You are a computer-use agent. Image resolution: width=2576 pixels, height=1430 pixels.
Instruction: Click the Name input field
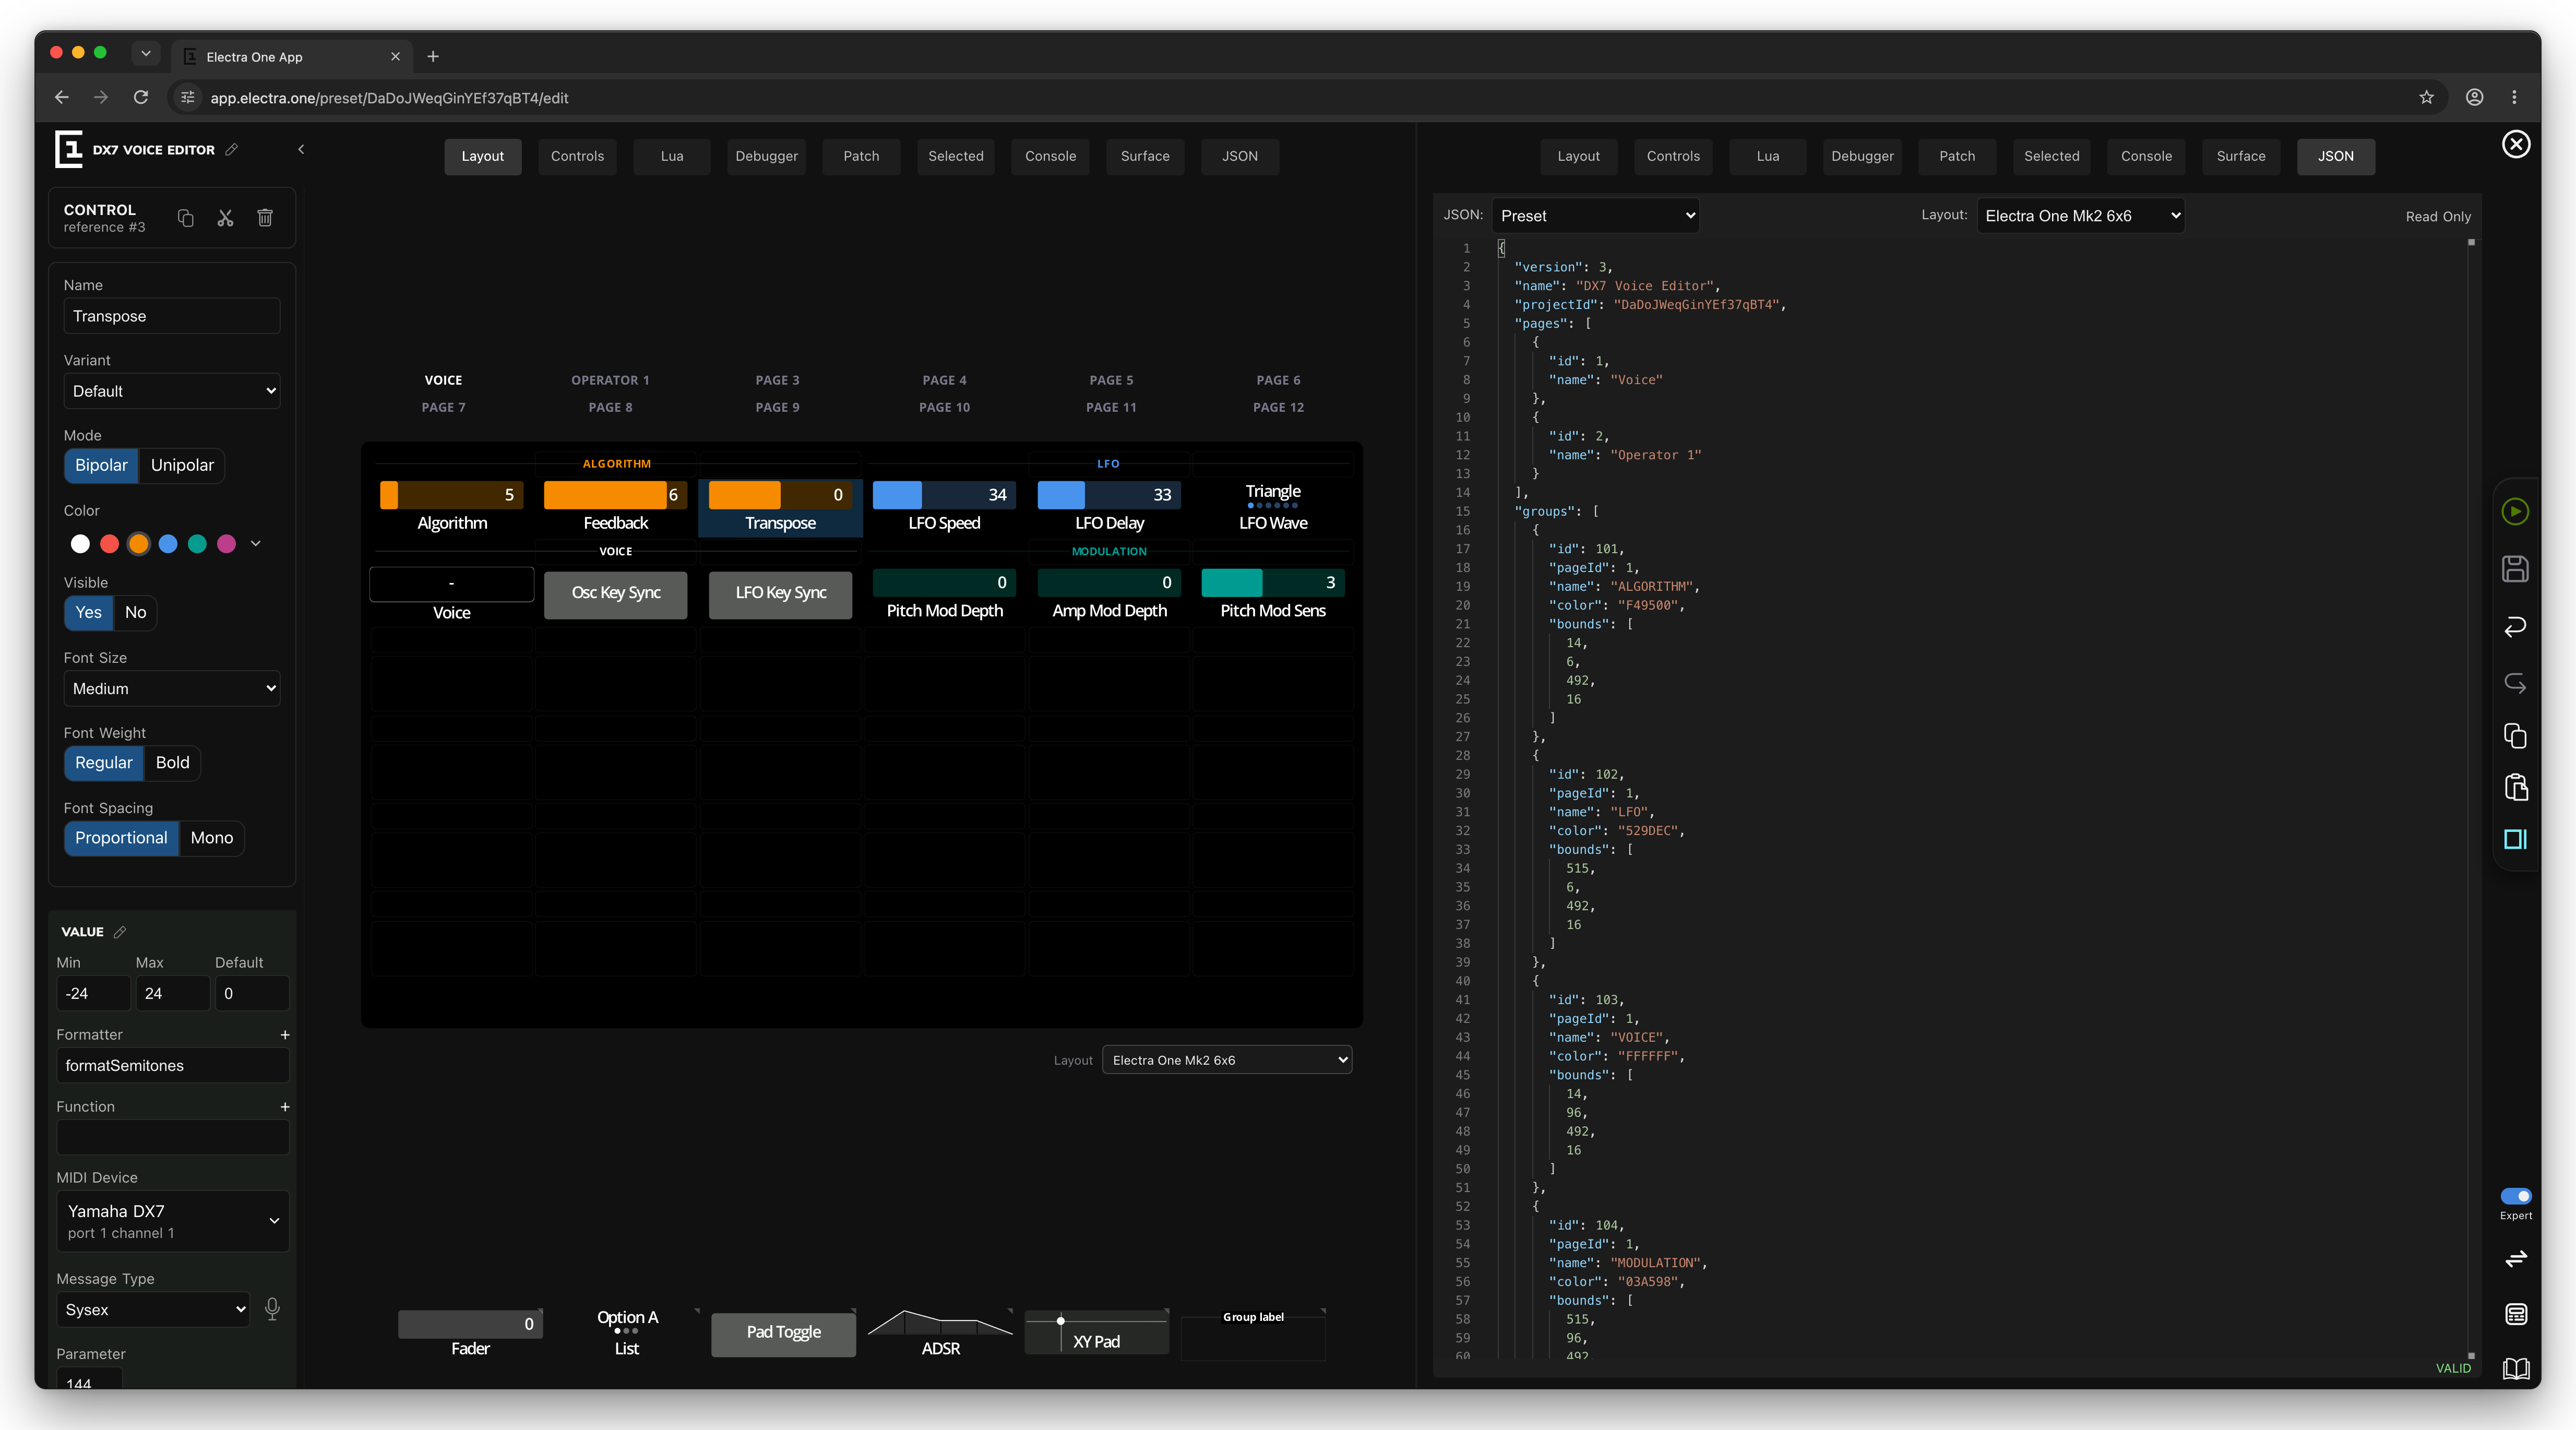(172, 316)
